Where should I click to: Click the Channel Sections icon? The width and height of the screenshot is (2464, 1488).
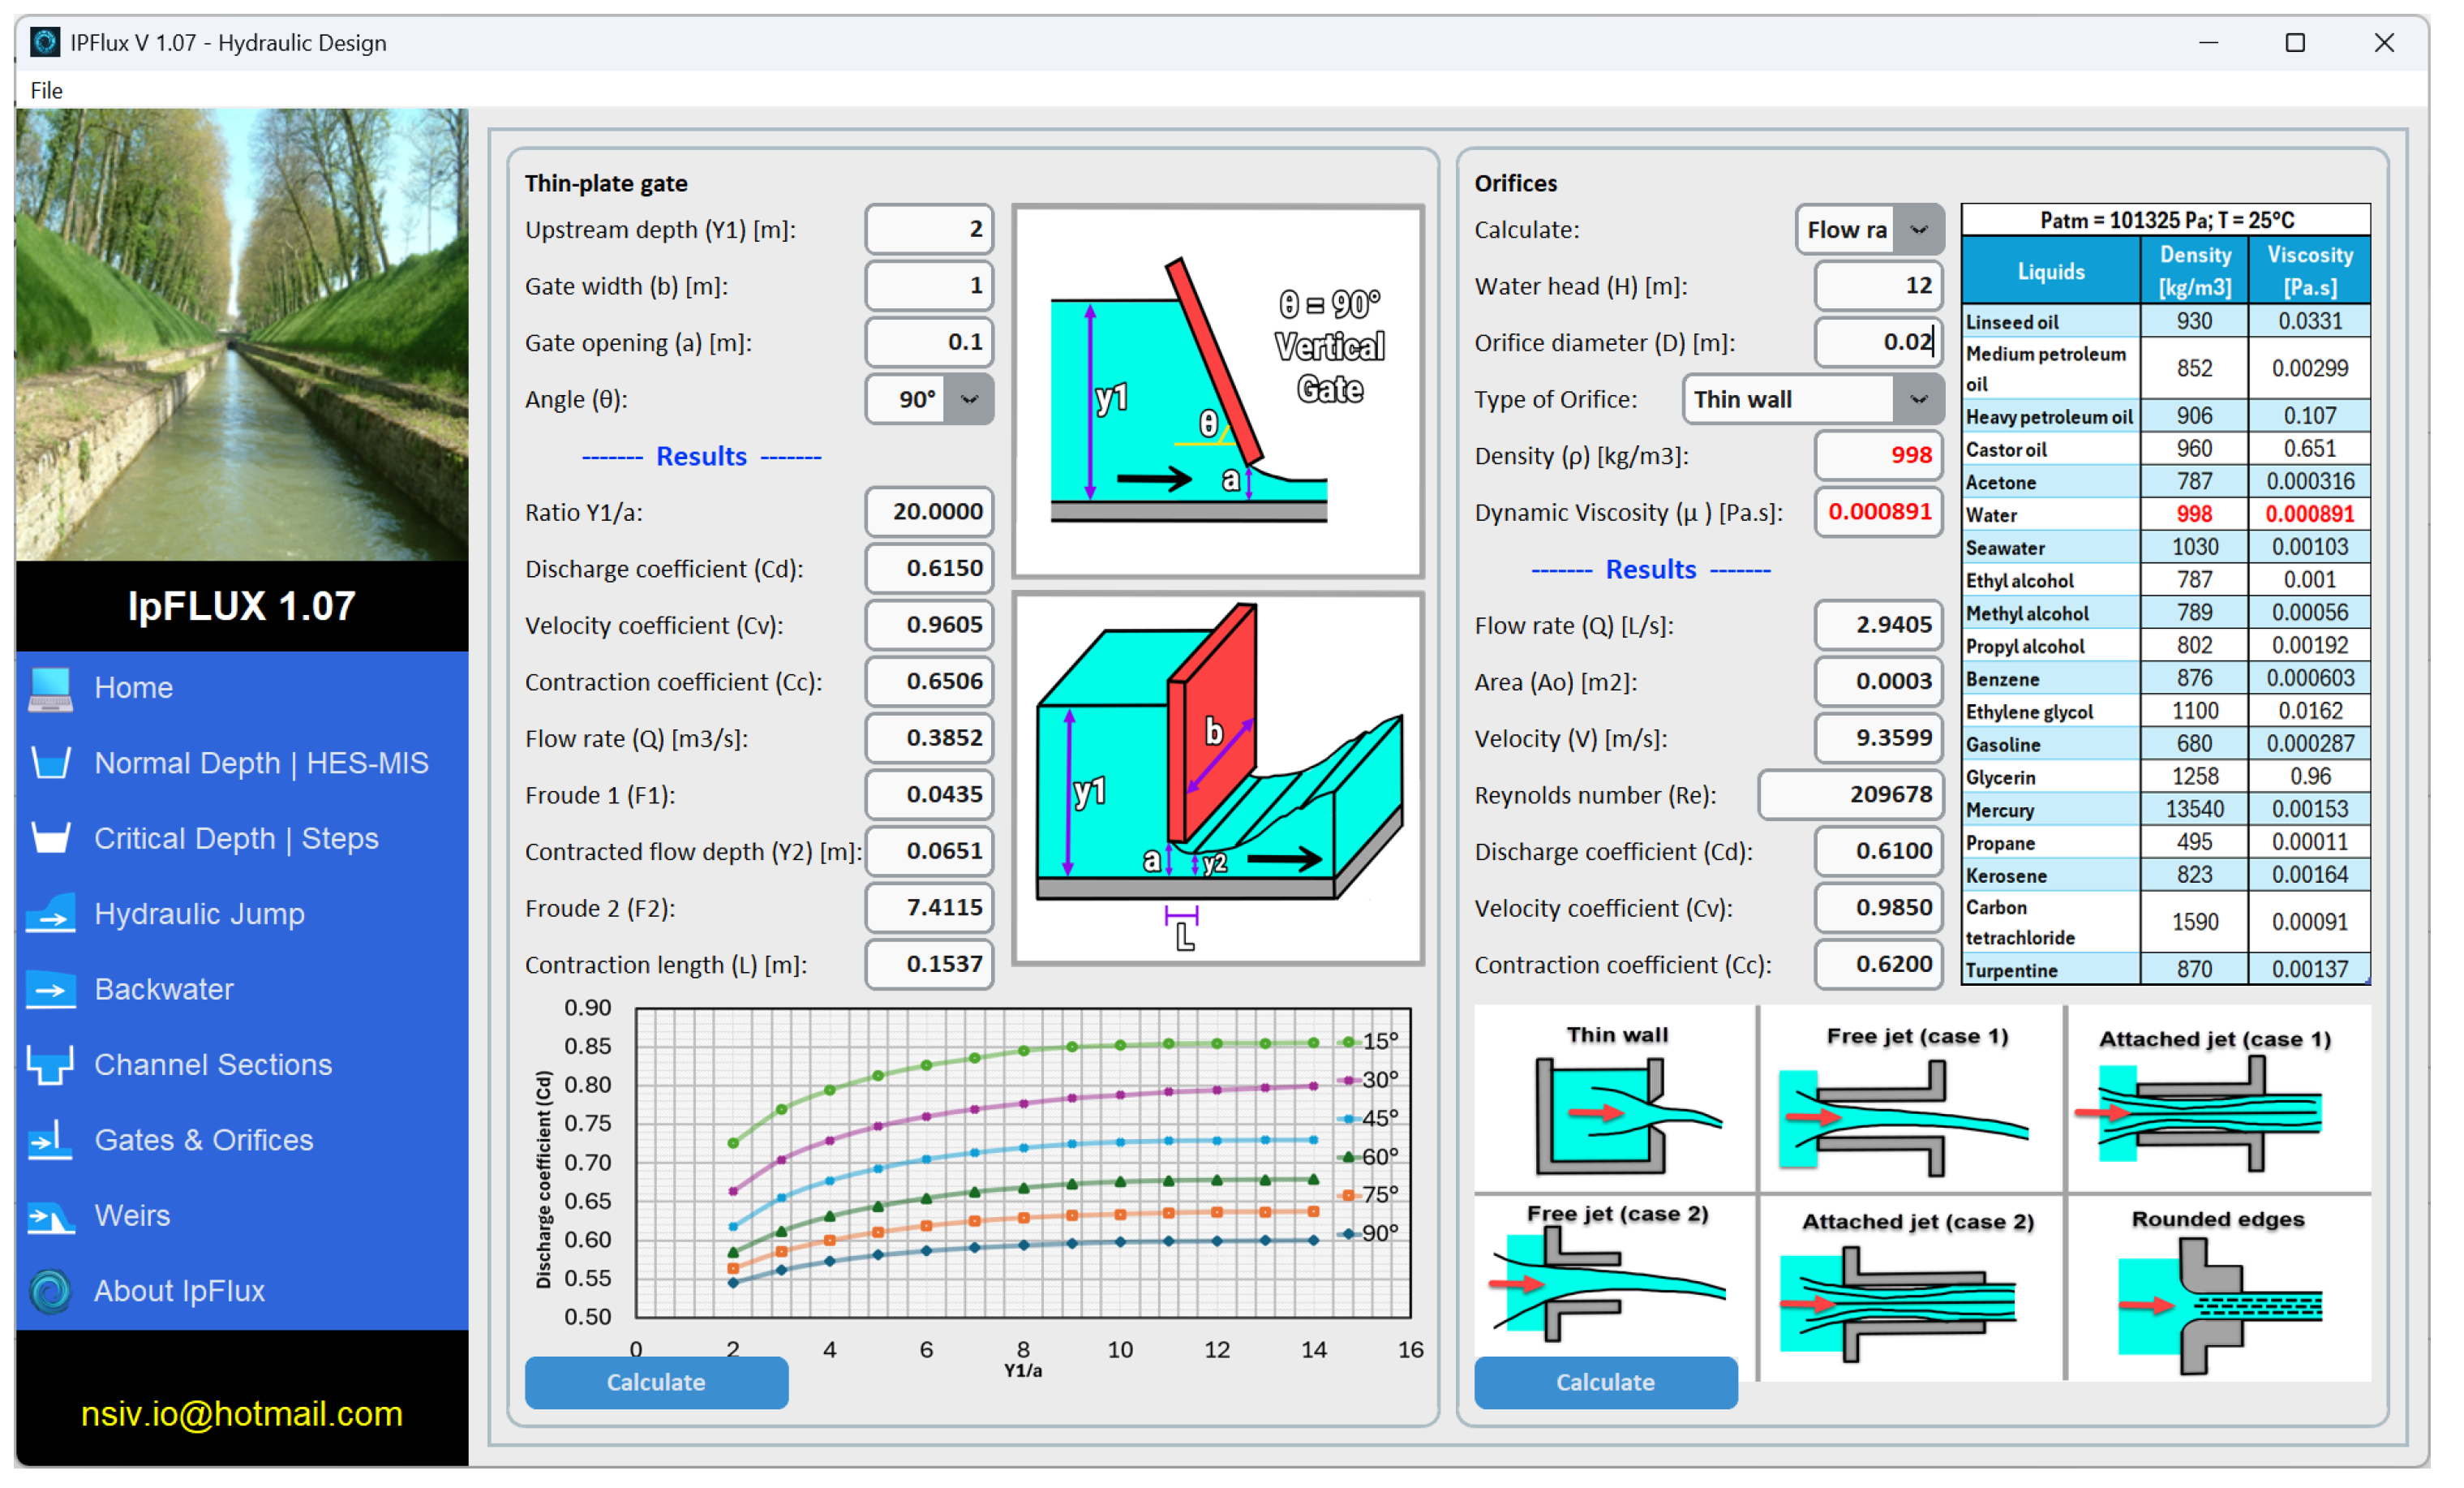(50, 1066)
